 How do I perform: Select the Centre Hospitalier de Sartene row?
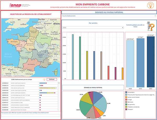pos(30,91)
